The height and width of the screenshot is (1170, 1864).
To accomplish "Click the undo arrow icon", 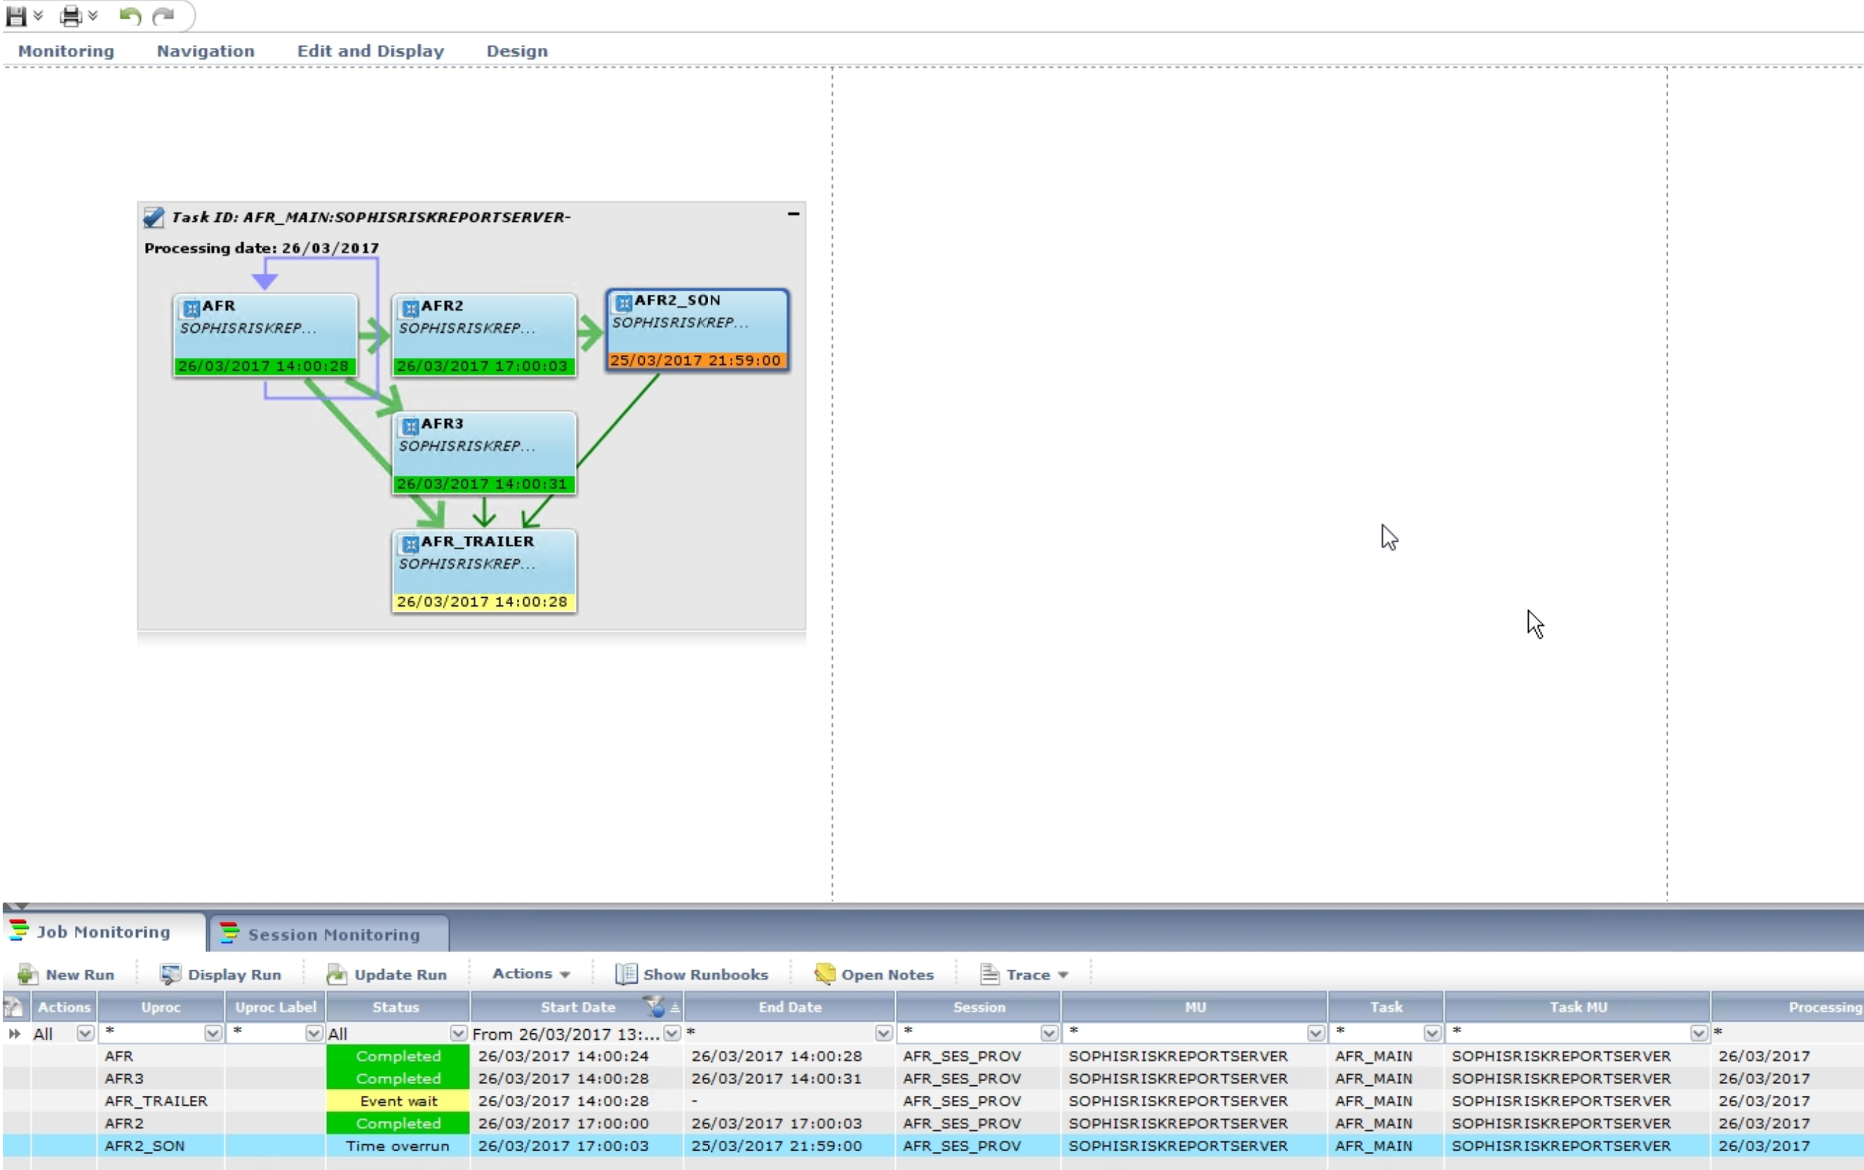I will tap(129, 16).
